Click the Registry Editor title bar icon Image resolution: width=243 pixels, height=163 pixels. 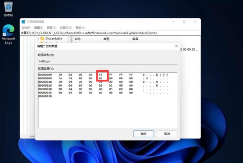point(23,22)
